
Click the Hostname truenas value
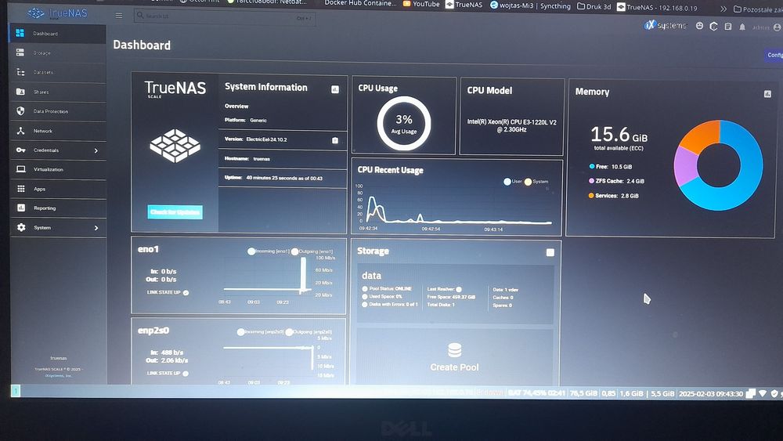[x=262, y=159]
